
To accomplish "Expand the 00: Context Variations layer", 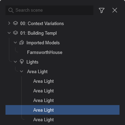I will (x=9, y=23).
